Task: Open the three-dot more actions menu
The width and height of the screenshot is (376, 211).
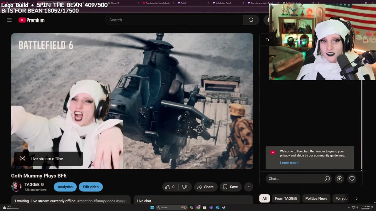Action: click(x=249, y=187)
